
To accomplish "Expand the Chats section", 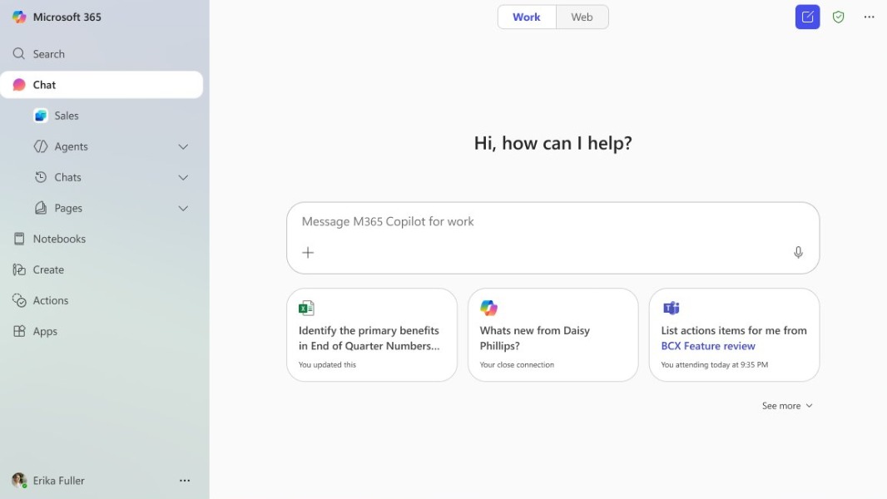I will (x=183, y=177).
